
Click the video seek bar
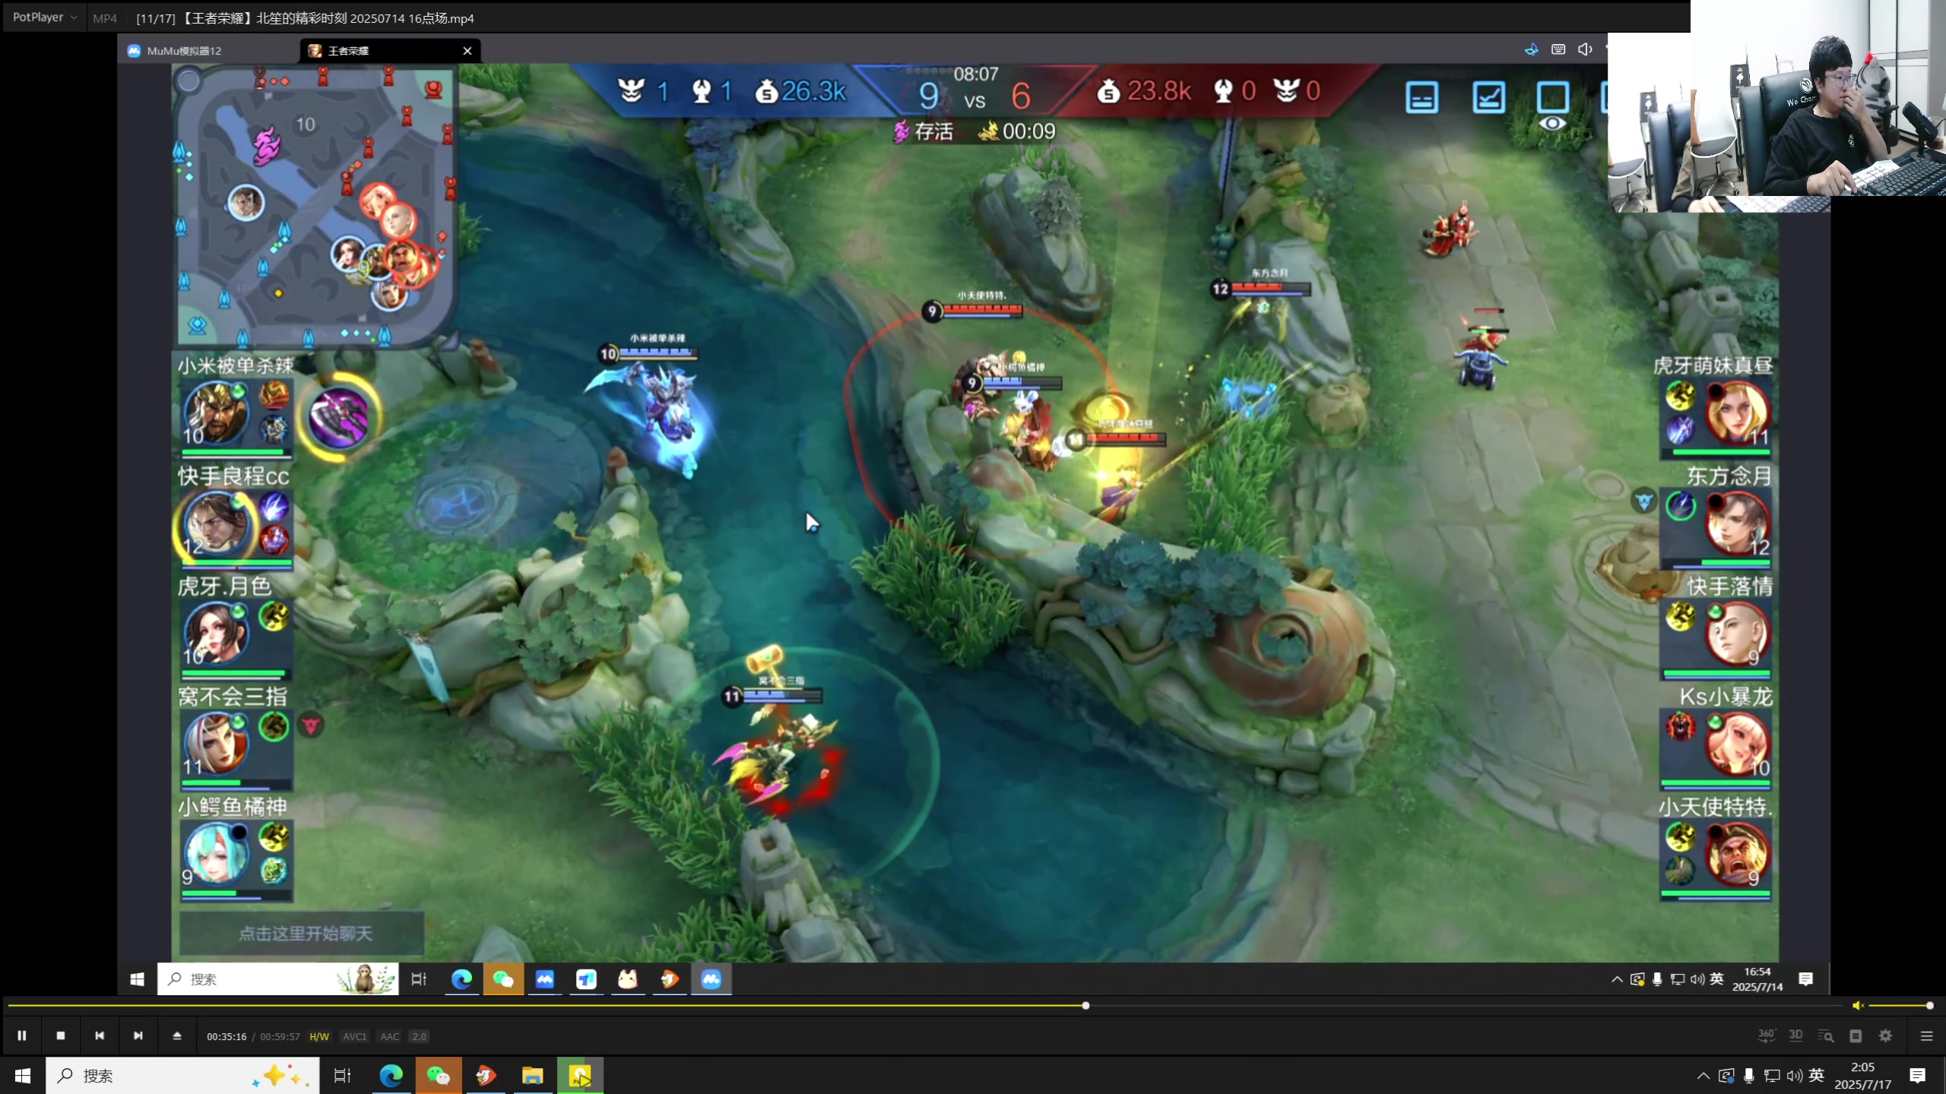pyautogui.click(x=925, y=1005)
